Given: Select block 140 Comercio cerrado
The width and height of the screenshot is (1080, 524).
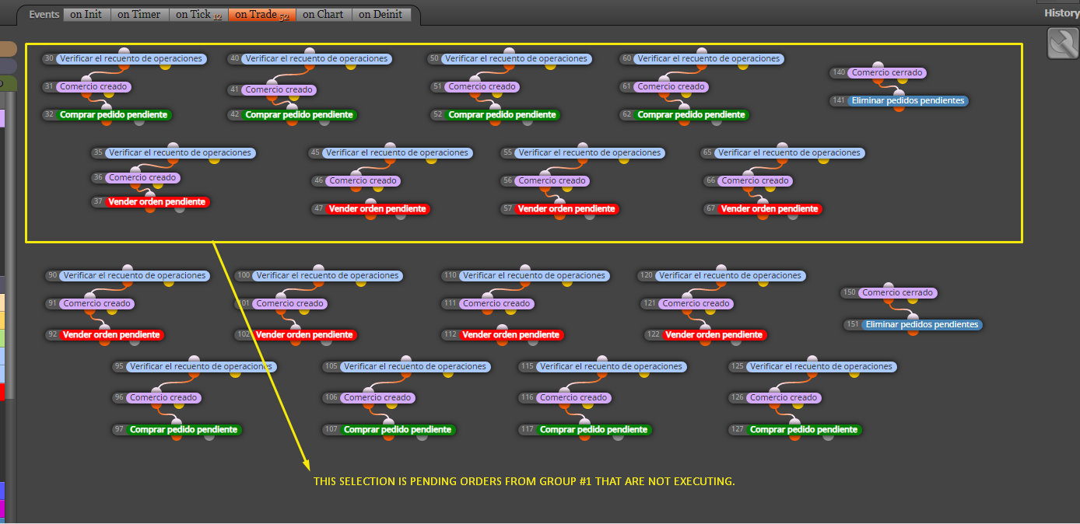Looking at the screenshot, I should point(878,73).
